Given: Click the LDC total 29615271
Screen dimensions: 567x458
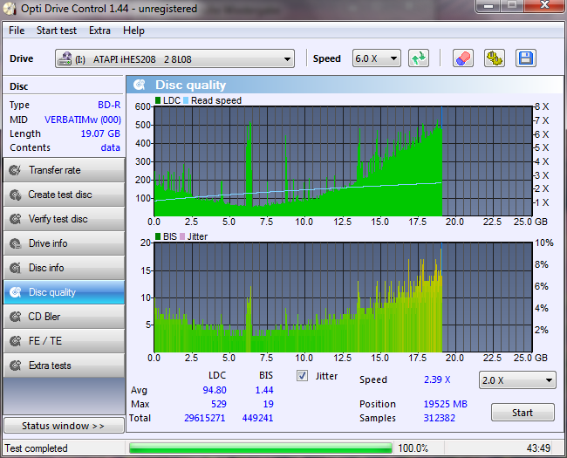Looking at the screenshot, I should 205,418.
